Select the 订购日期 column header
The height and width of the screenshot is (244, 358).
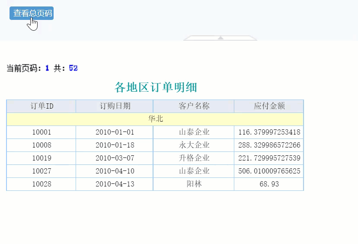tap(115, 106)
